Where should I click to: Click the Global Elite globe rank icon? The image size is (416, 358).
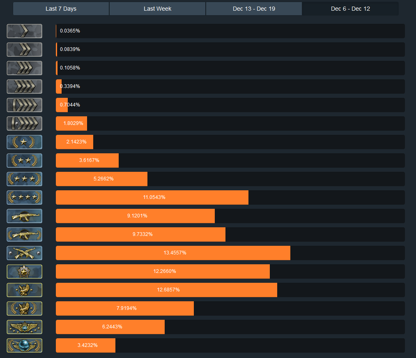[x=24, y=346]
